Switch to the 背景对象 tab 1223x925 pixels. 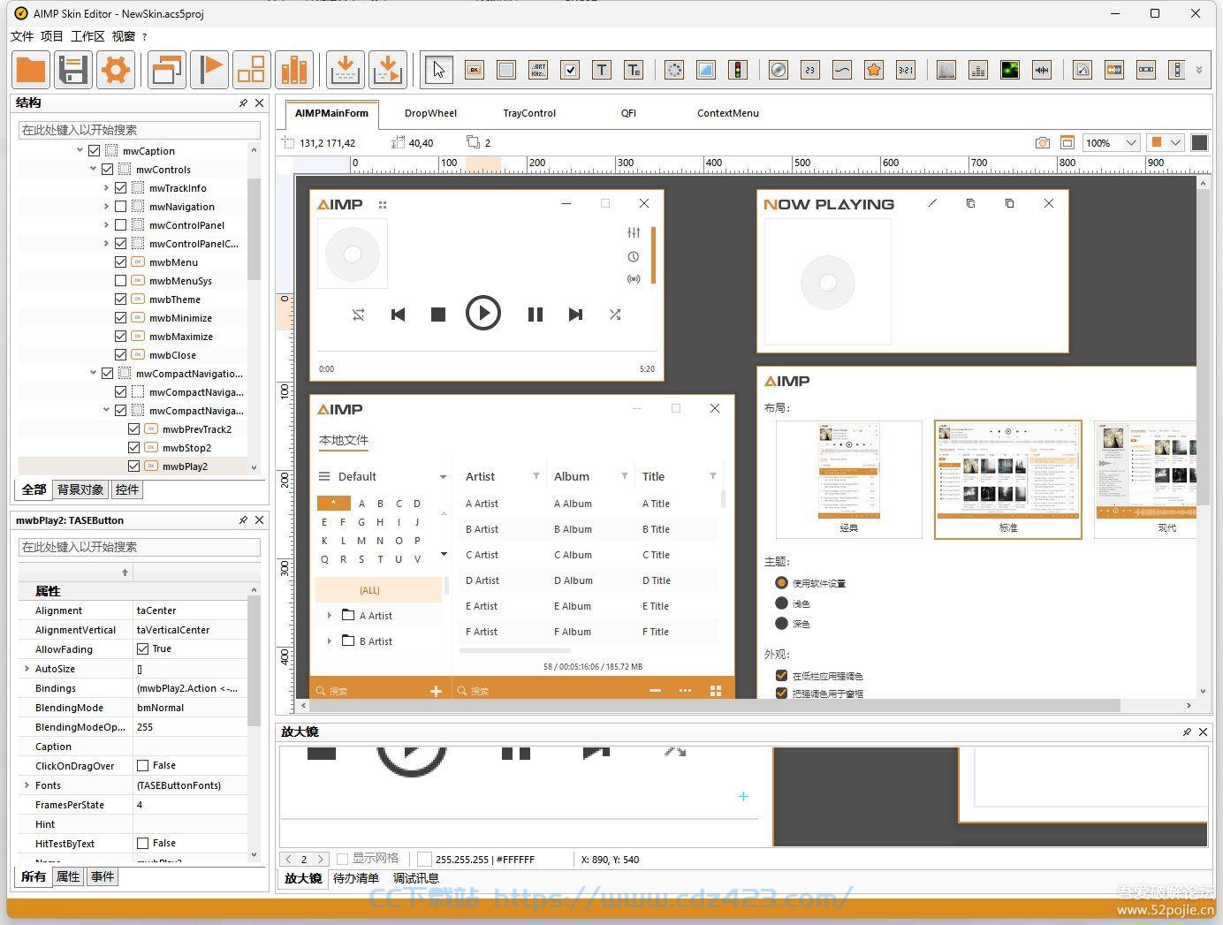coord(80,489)
